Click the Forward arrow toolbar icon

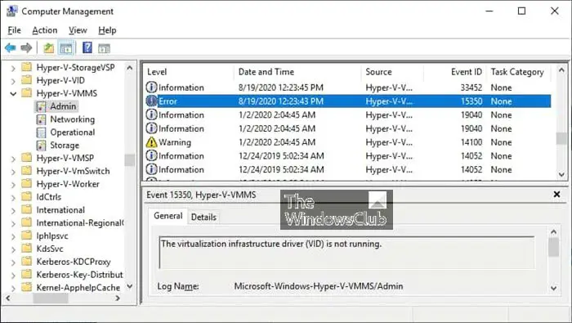pyautogui.click(x=26, y=47)
